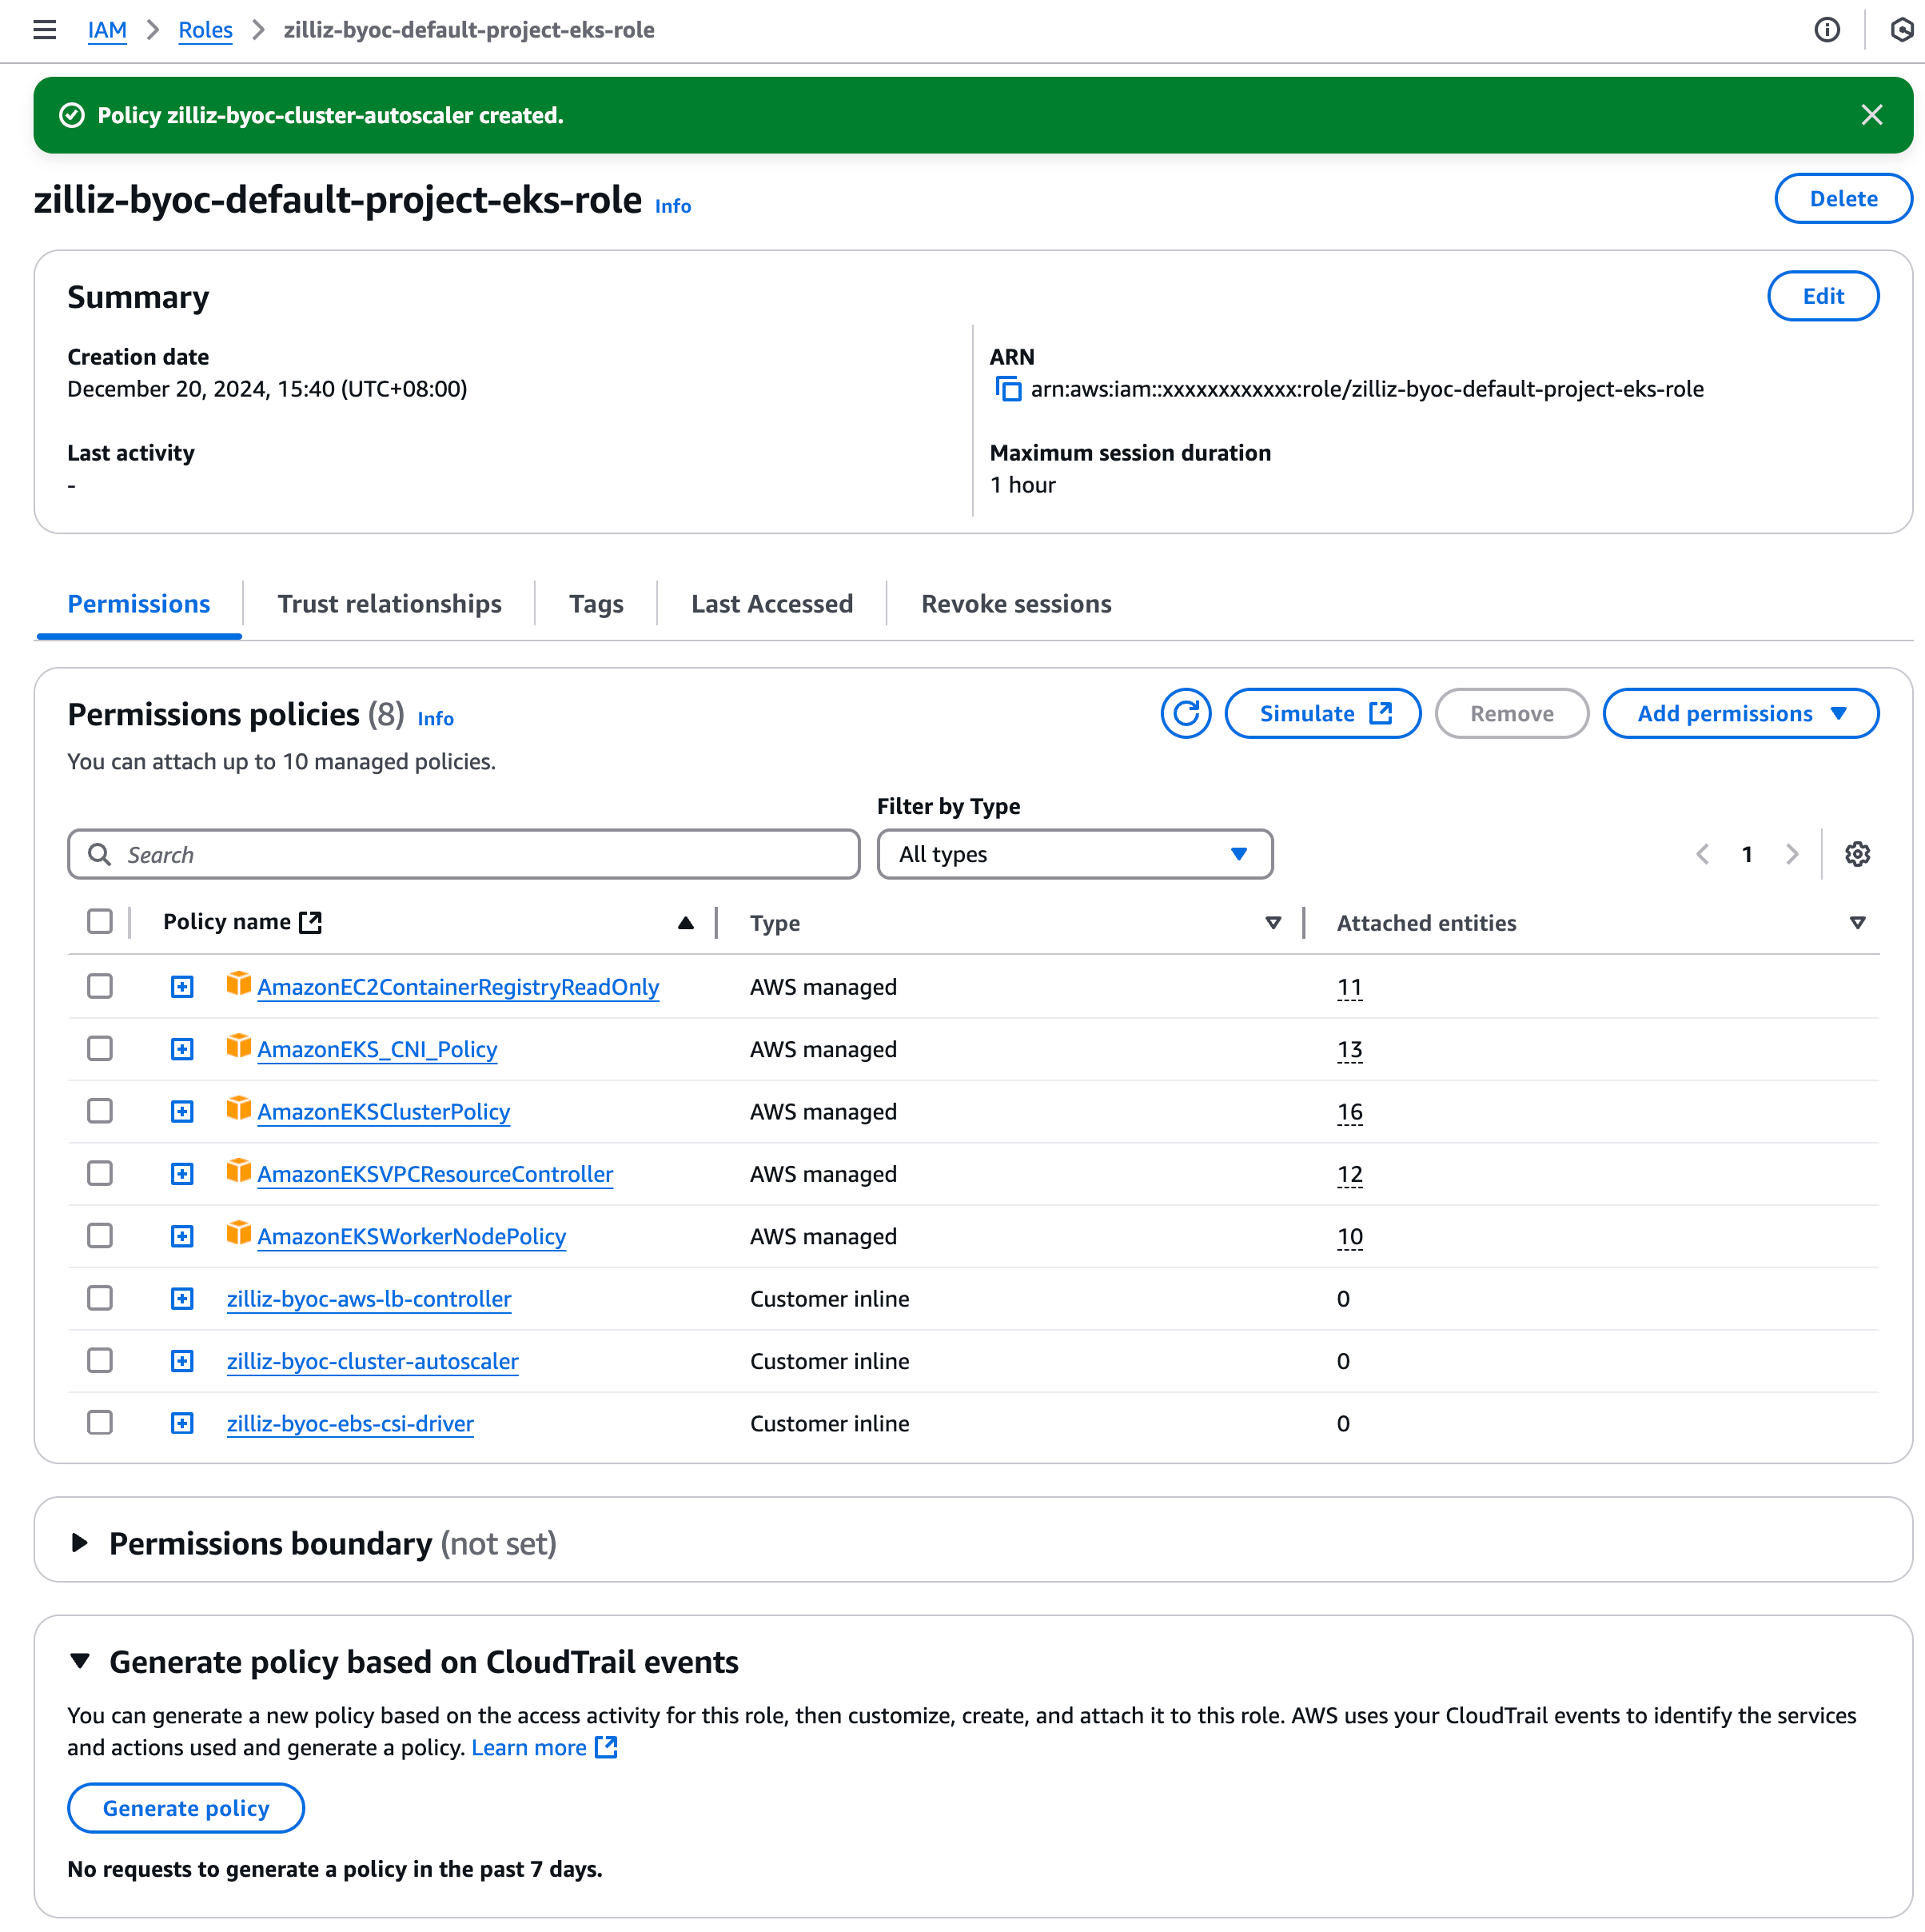Click Info link next to role name
1925x1932 pixels.
tap(672, 206)
